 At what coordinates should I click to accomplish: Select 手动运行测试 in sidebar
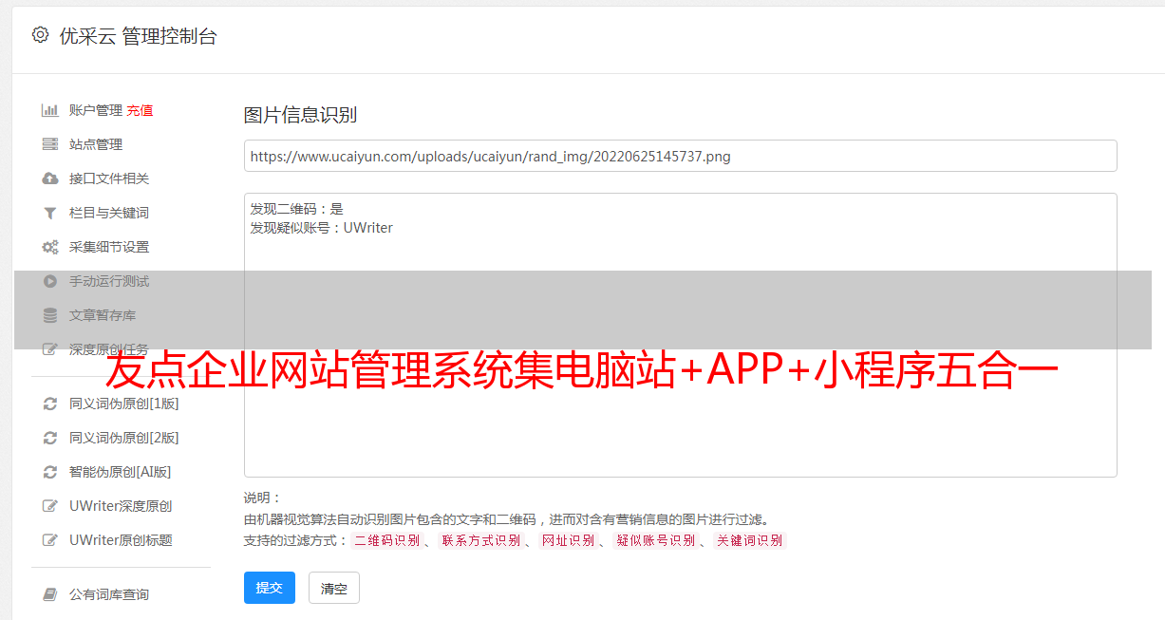tap(109, 281)
